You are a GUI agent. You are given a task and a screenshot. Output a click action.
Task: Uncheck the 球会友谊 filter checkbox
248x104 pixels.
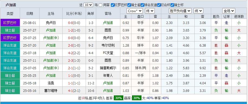pos(142,5)
